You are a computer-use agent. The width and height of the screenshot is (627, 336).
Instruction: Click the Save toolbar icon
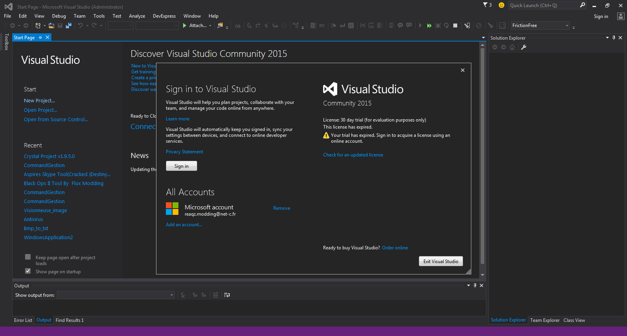pyautogui.click(x=60, y=25)
